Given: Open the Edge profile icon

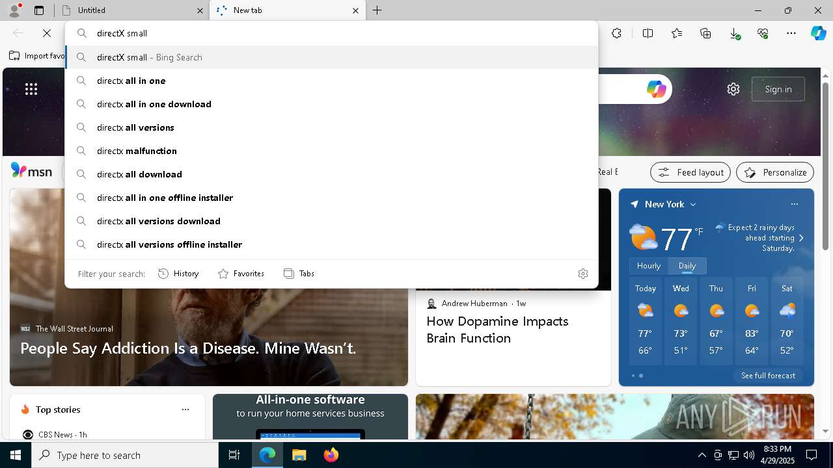Looking at the screenshot, I should point(14,10).
